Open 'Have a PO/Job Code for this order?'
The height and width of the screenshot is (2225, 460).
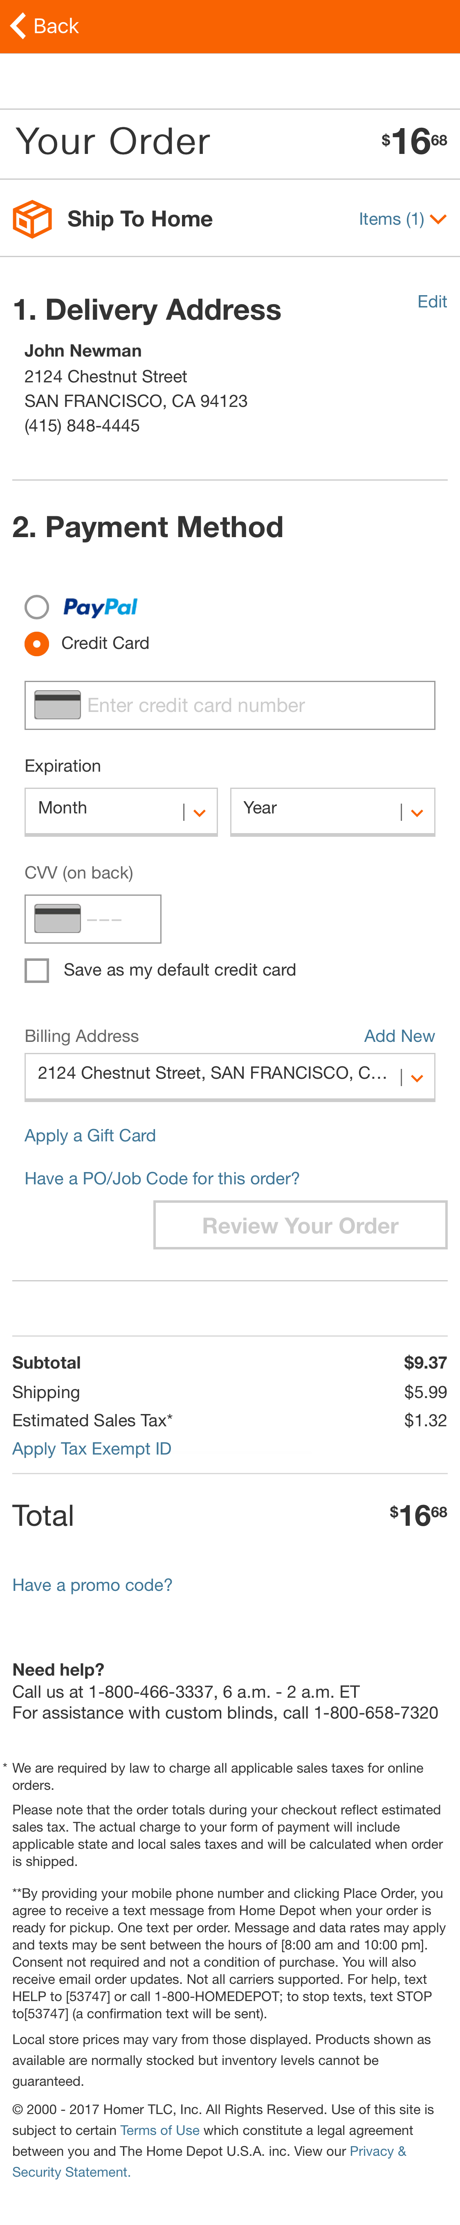click(161, 1177)
